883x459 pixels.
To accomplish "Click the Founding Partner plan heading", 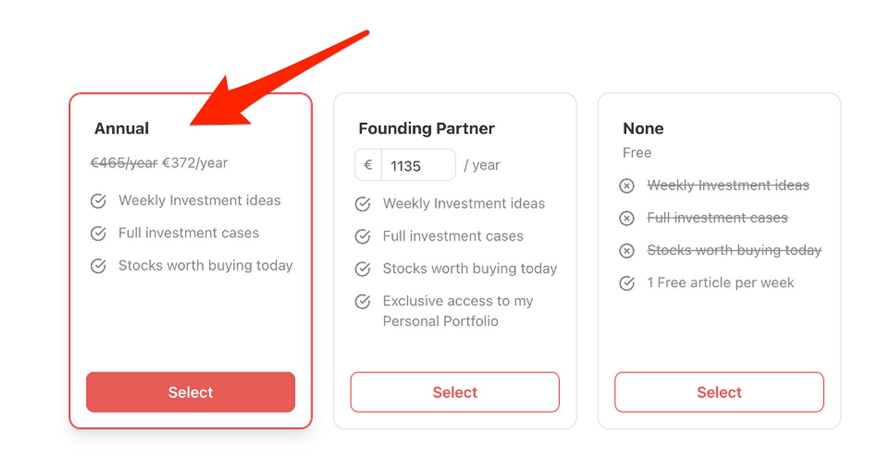I will [x=427, y=128].
